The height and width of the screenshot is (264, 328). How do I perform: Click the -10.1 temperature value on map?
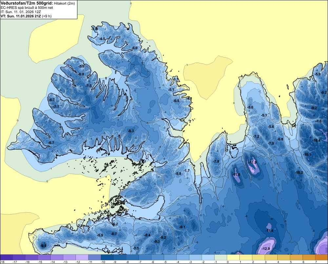click(x=307, y=154)
